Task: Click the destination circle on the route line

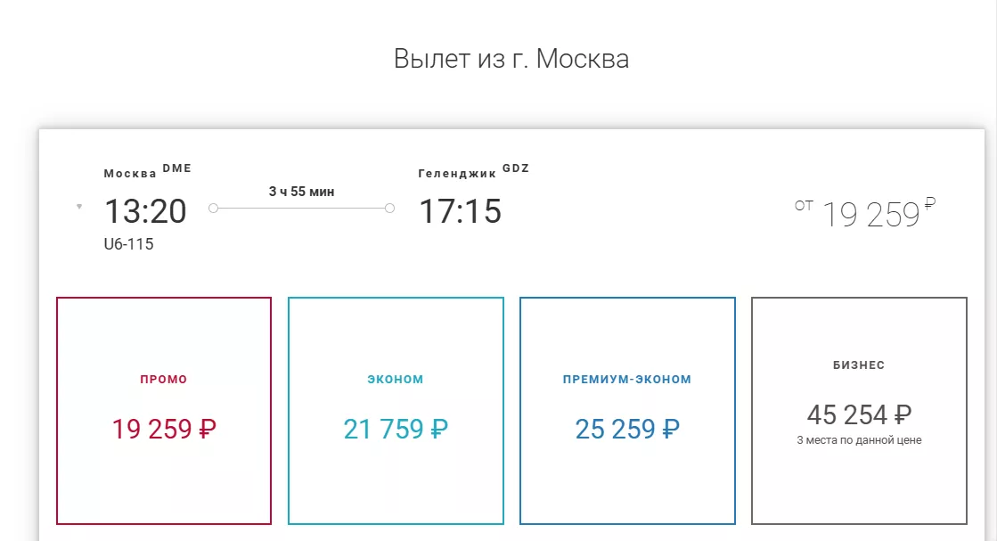Action: 389,209
